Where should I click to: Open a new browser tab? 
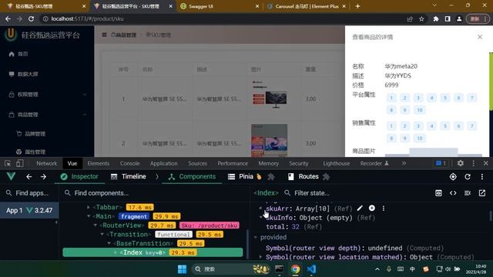(x=357, y=6)
